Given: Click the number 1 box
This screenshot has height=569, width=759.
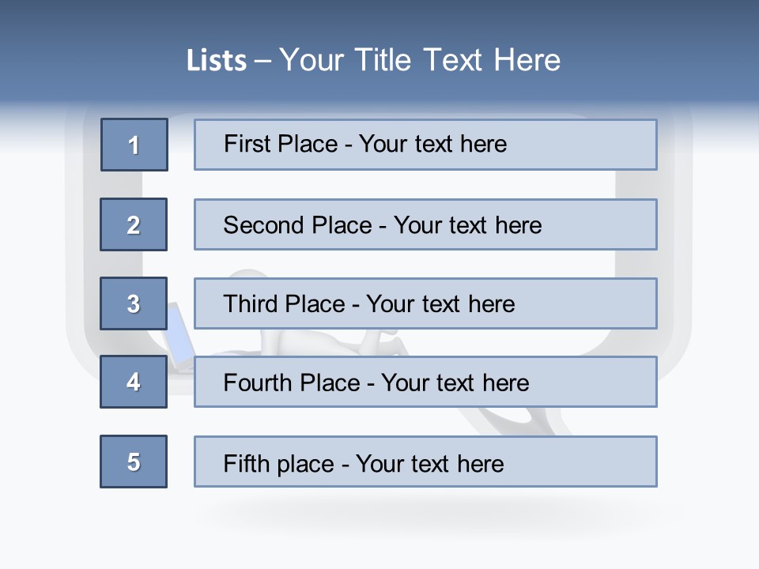Looking at the screenshot, I should (x=134, y=145).
